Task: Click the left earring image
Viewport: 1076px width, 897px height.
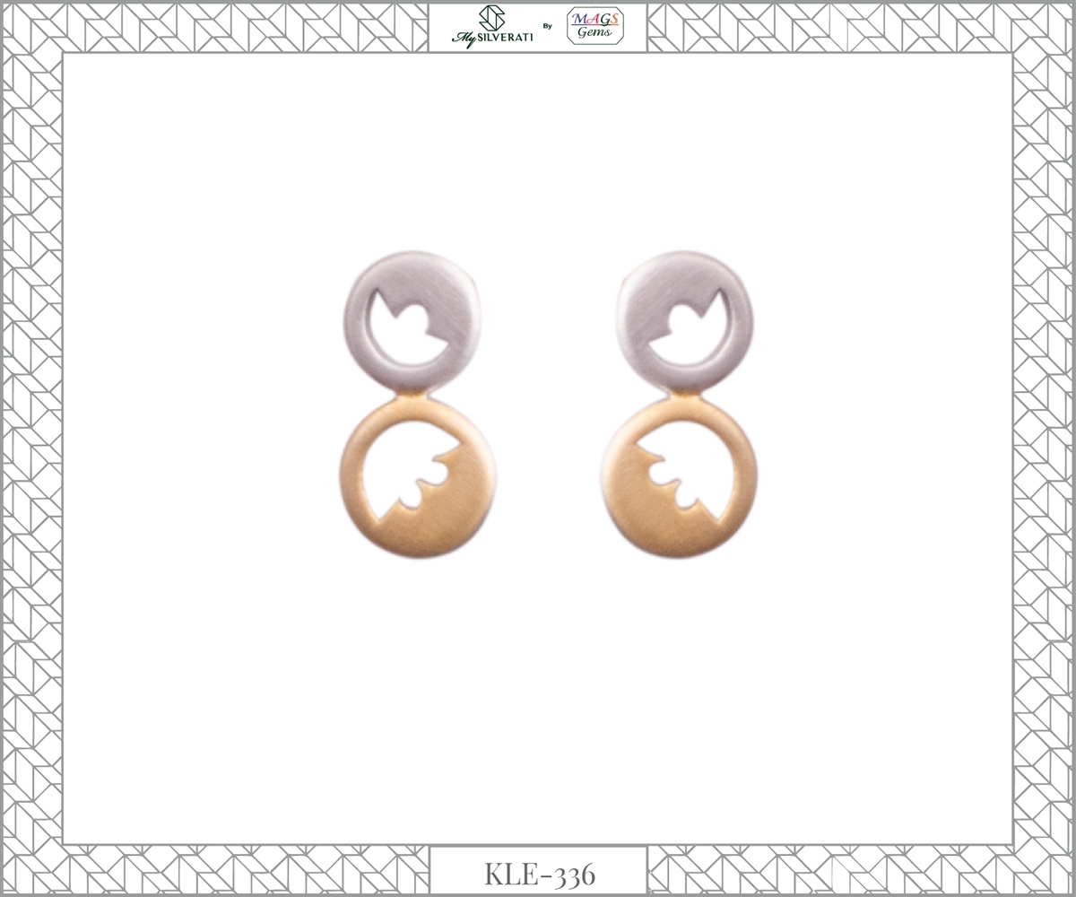Action: (x=418, y=405)
